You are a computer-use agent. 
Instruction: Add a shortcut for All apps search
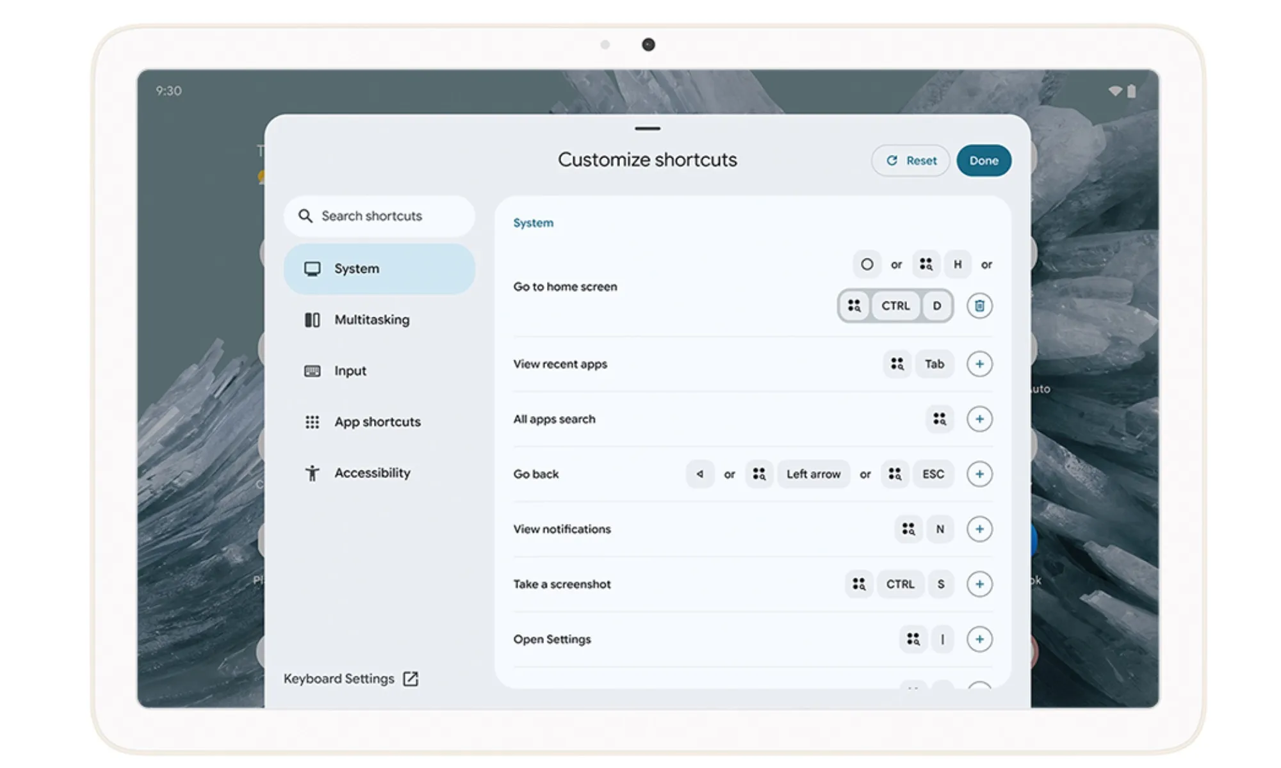pos(979,419)
